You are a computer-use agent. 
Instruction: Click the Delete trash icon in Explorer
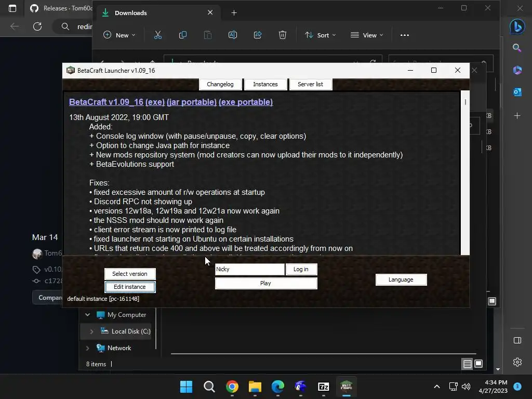pos(283,35)
